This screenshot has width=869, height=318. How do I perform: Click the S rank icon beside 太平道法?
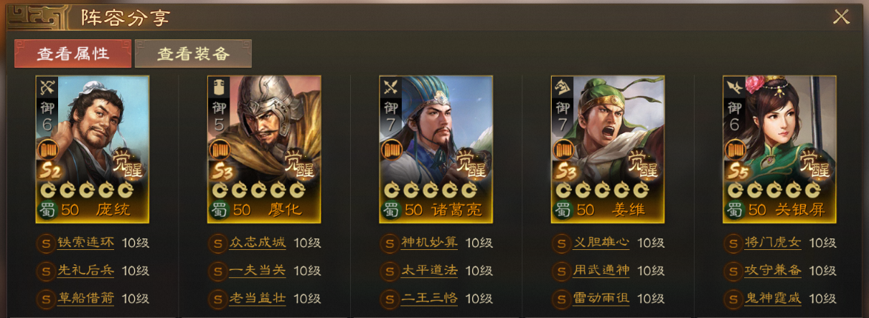(389, 271)
